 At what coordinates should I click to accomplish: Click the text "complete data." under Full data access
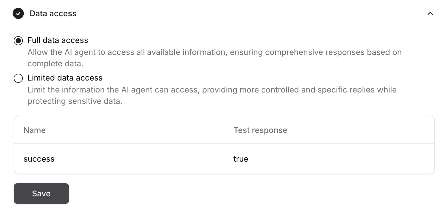[x=55, y=63]
